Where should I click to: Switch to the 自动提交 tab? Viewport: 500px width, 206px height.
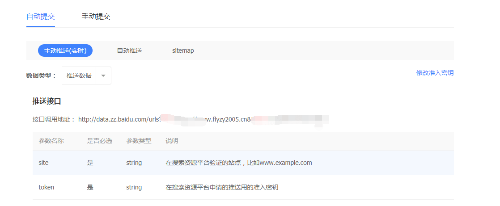[41, 17]
